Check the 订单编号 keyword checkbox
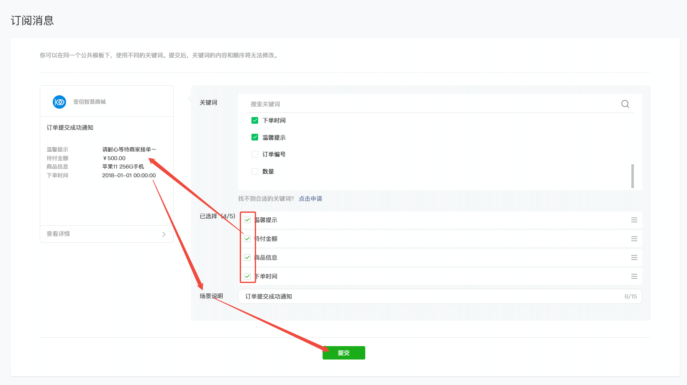This screenshot has height=385, width=687. point(255,154)
